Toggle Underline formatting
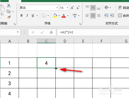The width and height of the screenshot is (129, 98). pos(33,16)
